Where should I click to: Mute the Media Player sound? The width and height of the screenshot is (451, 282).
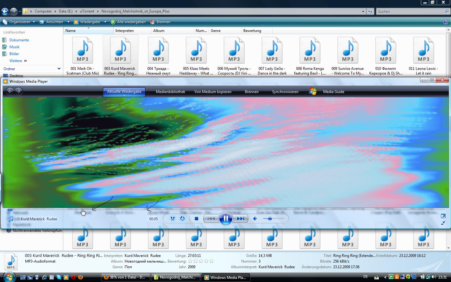click(x=255, y=219)
